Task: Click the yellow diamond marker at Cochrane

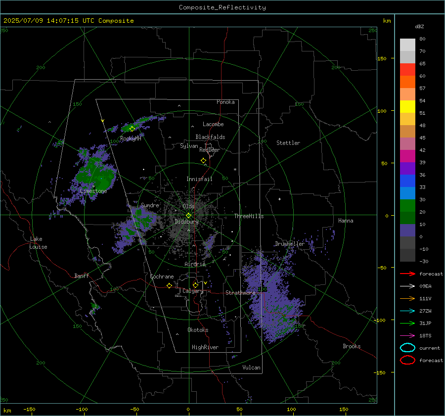Action: click(169, 285)
